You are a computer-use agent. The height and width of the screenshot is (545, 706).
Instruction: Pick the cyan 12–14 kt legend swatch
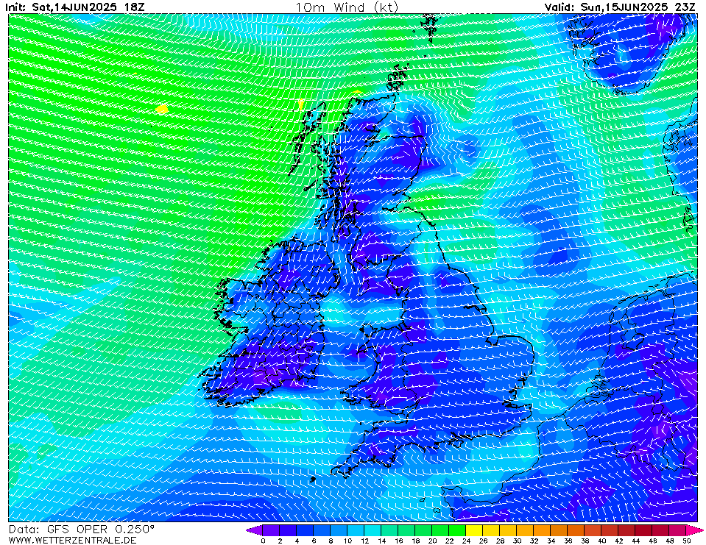373,530
